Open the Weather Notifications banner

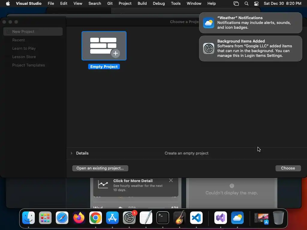pos(250,23)
